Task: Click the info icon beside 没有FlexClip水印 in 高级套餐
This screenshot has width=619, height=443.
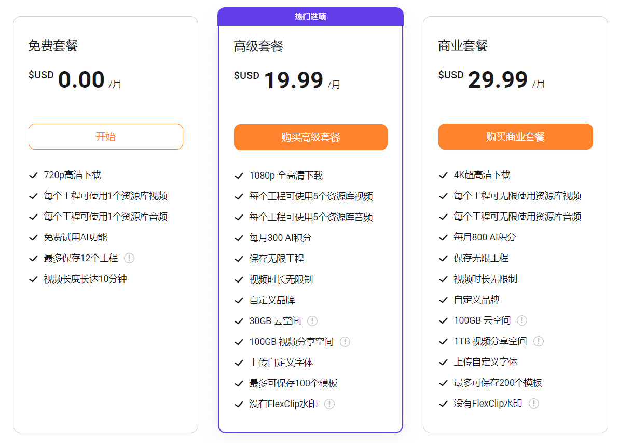Action: (x=329, y=404)
